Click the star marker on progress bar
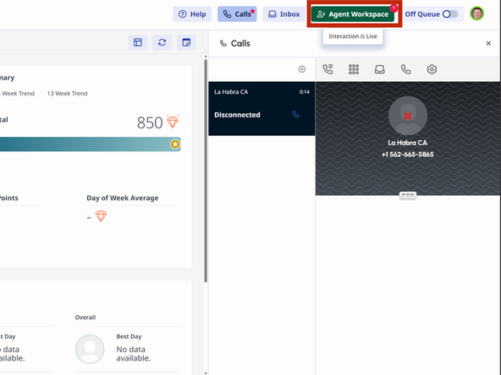Screen dimensions: 501x375 tap(175, 144)
